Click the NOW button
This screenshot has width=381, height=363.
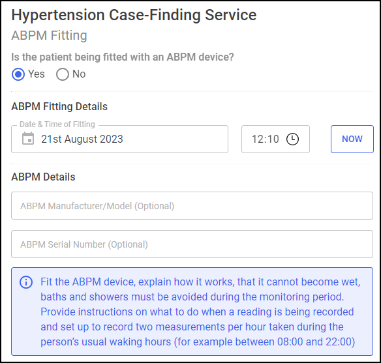click(x=352, y=139)
